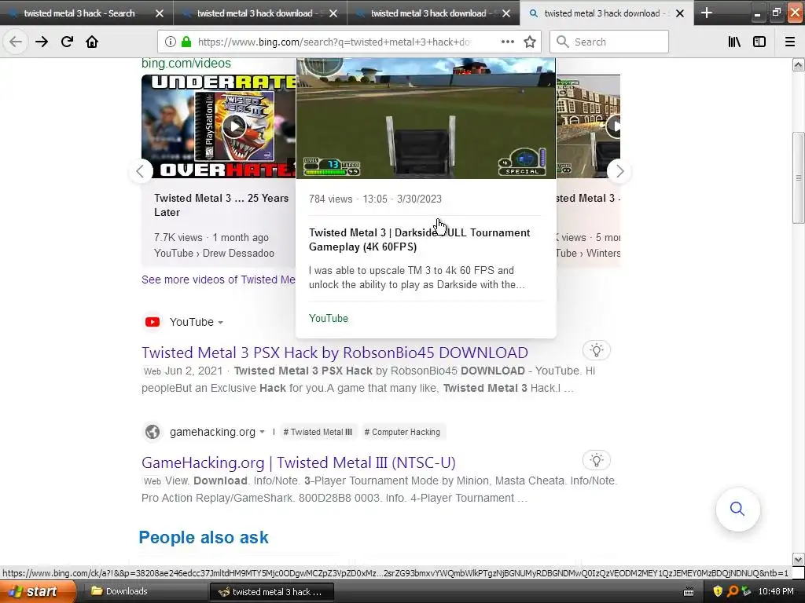The width and height of the screenshot is (805, 603).
Task: Close the active twisted metal 3 hack download tab
Action: pyautogui.click(x=680, y=13)
